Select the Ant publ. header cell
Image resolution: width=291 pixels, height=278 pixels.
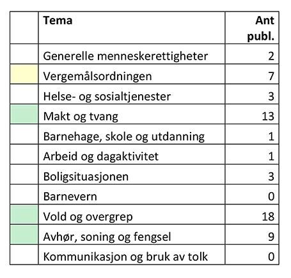(x=252, y=28)
